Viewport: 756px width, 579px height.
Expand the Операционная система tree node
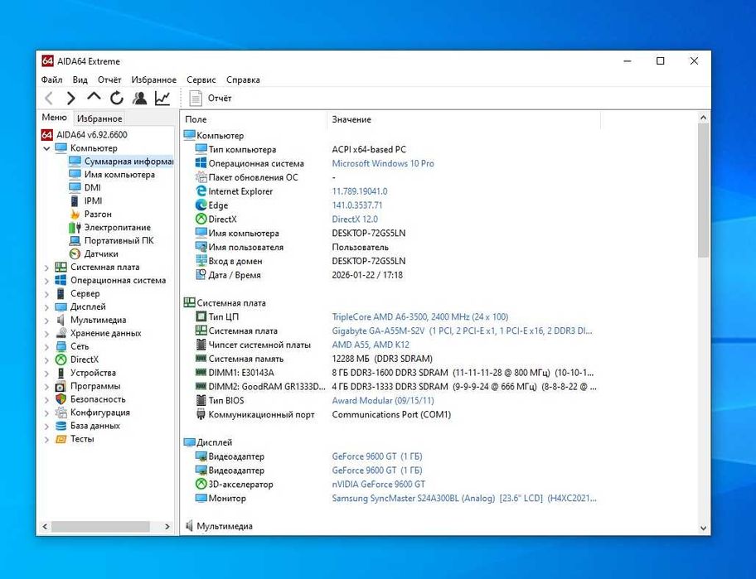point(46,280)
